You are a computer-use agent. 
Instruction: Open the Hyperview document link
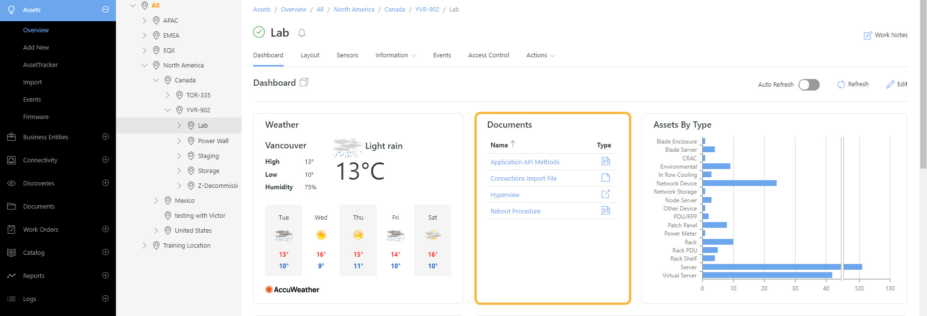505,195
